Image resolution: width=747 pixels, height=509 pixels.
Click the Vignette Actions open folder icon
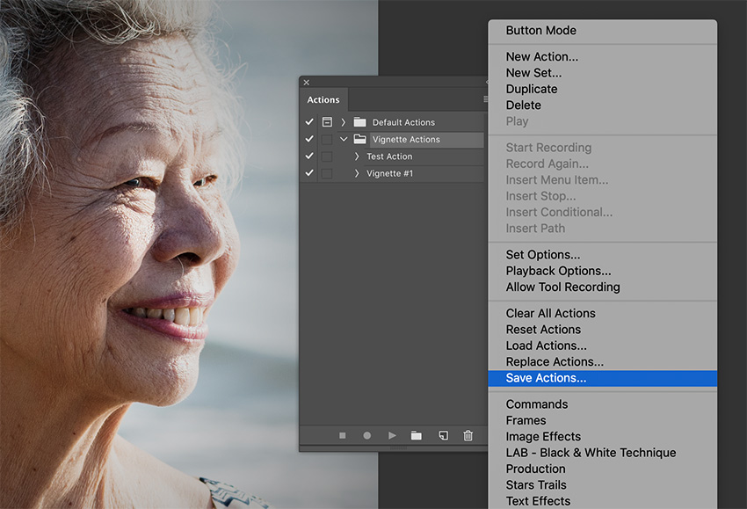point(359,139)
